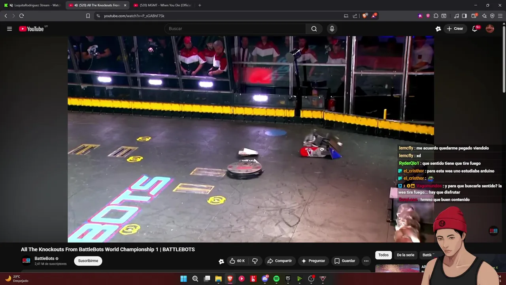Go back in browser history

(6, 16)
